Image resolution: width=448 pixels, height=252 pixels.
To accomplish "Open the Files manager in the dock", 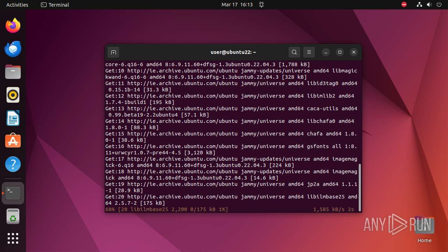I will click(x=13, y=72).
